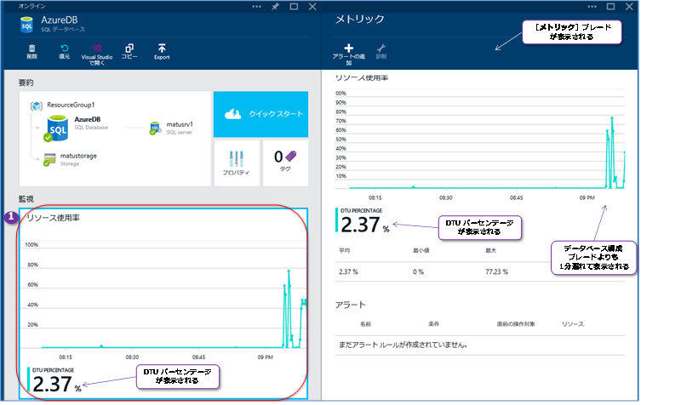Image resolution: width=681 pixels, height=405 pixels.
Task: Pin the AzureDB blade
Action: click(x=275, y=7)
